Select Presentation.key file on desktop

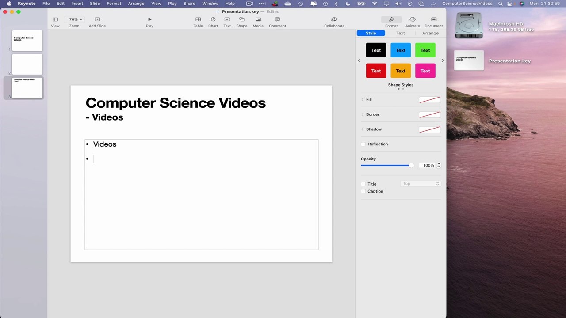coord(469,61)
